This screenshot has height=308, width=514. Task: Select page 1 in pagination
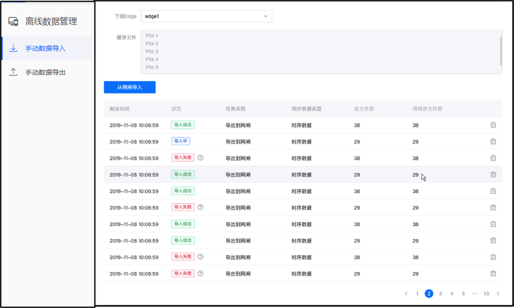point(417,294)
